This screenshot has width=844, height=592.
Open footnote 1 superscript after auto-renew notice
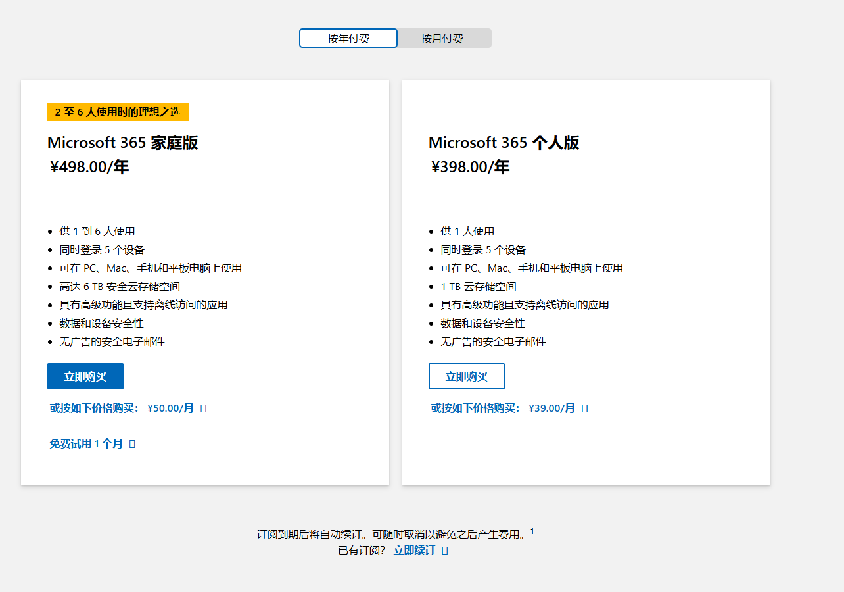pos(532,531)
